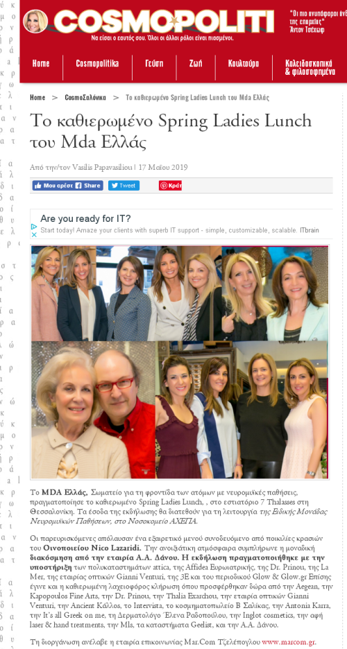347x649 pixels.
Task: Navigate to the Κουλτούρα section
Action: pos(244,63)
